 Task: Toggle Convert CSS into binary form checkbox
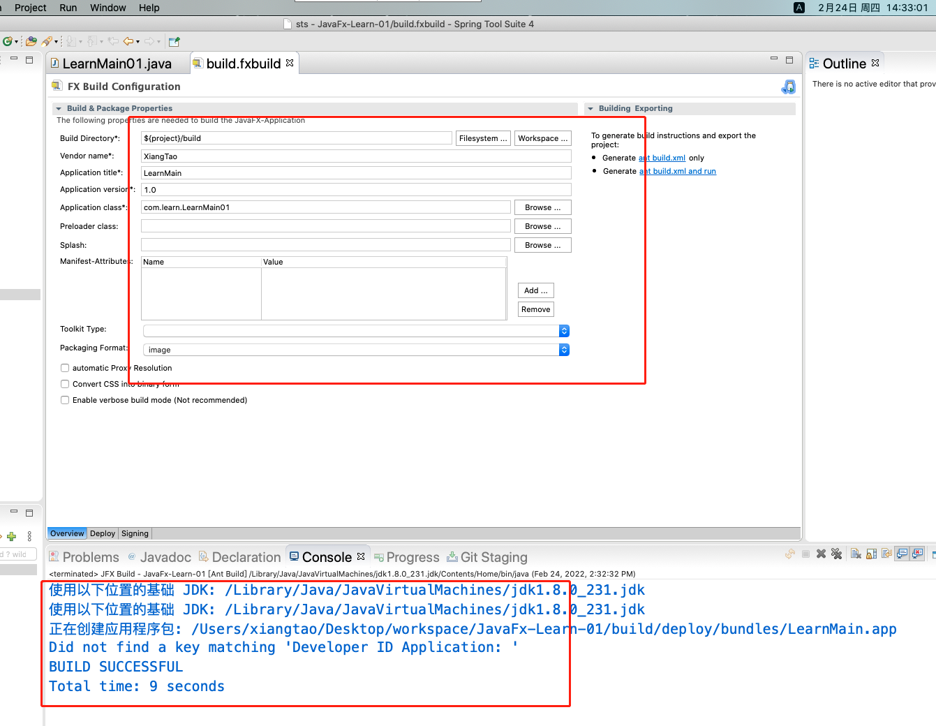[x=65, y=384]
